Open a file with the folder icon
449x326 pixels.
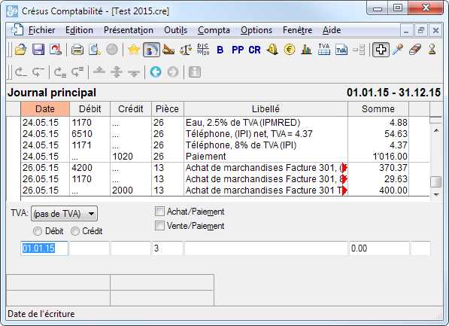tap(20, 50)
